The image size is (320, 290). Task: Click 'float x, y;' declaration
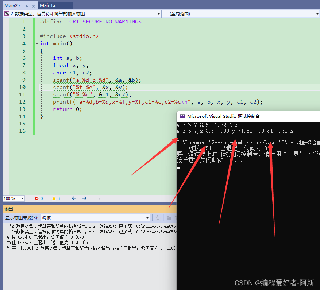(71, 66)
